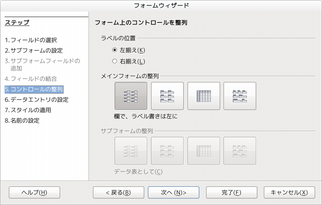
Task: Click the フォームウィザード title bar
Action: click(x=161, y=6)
